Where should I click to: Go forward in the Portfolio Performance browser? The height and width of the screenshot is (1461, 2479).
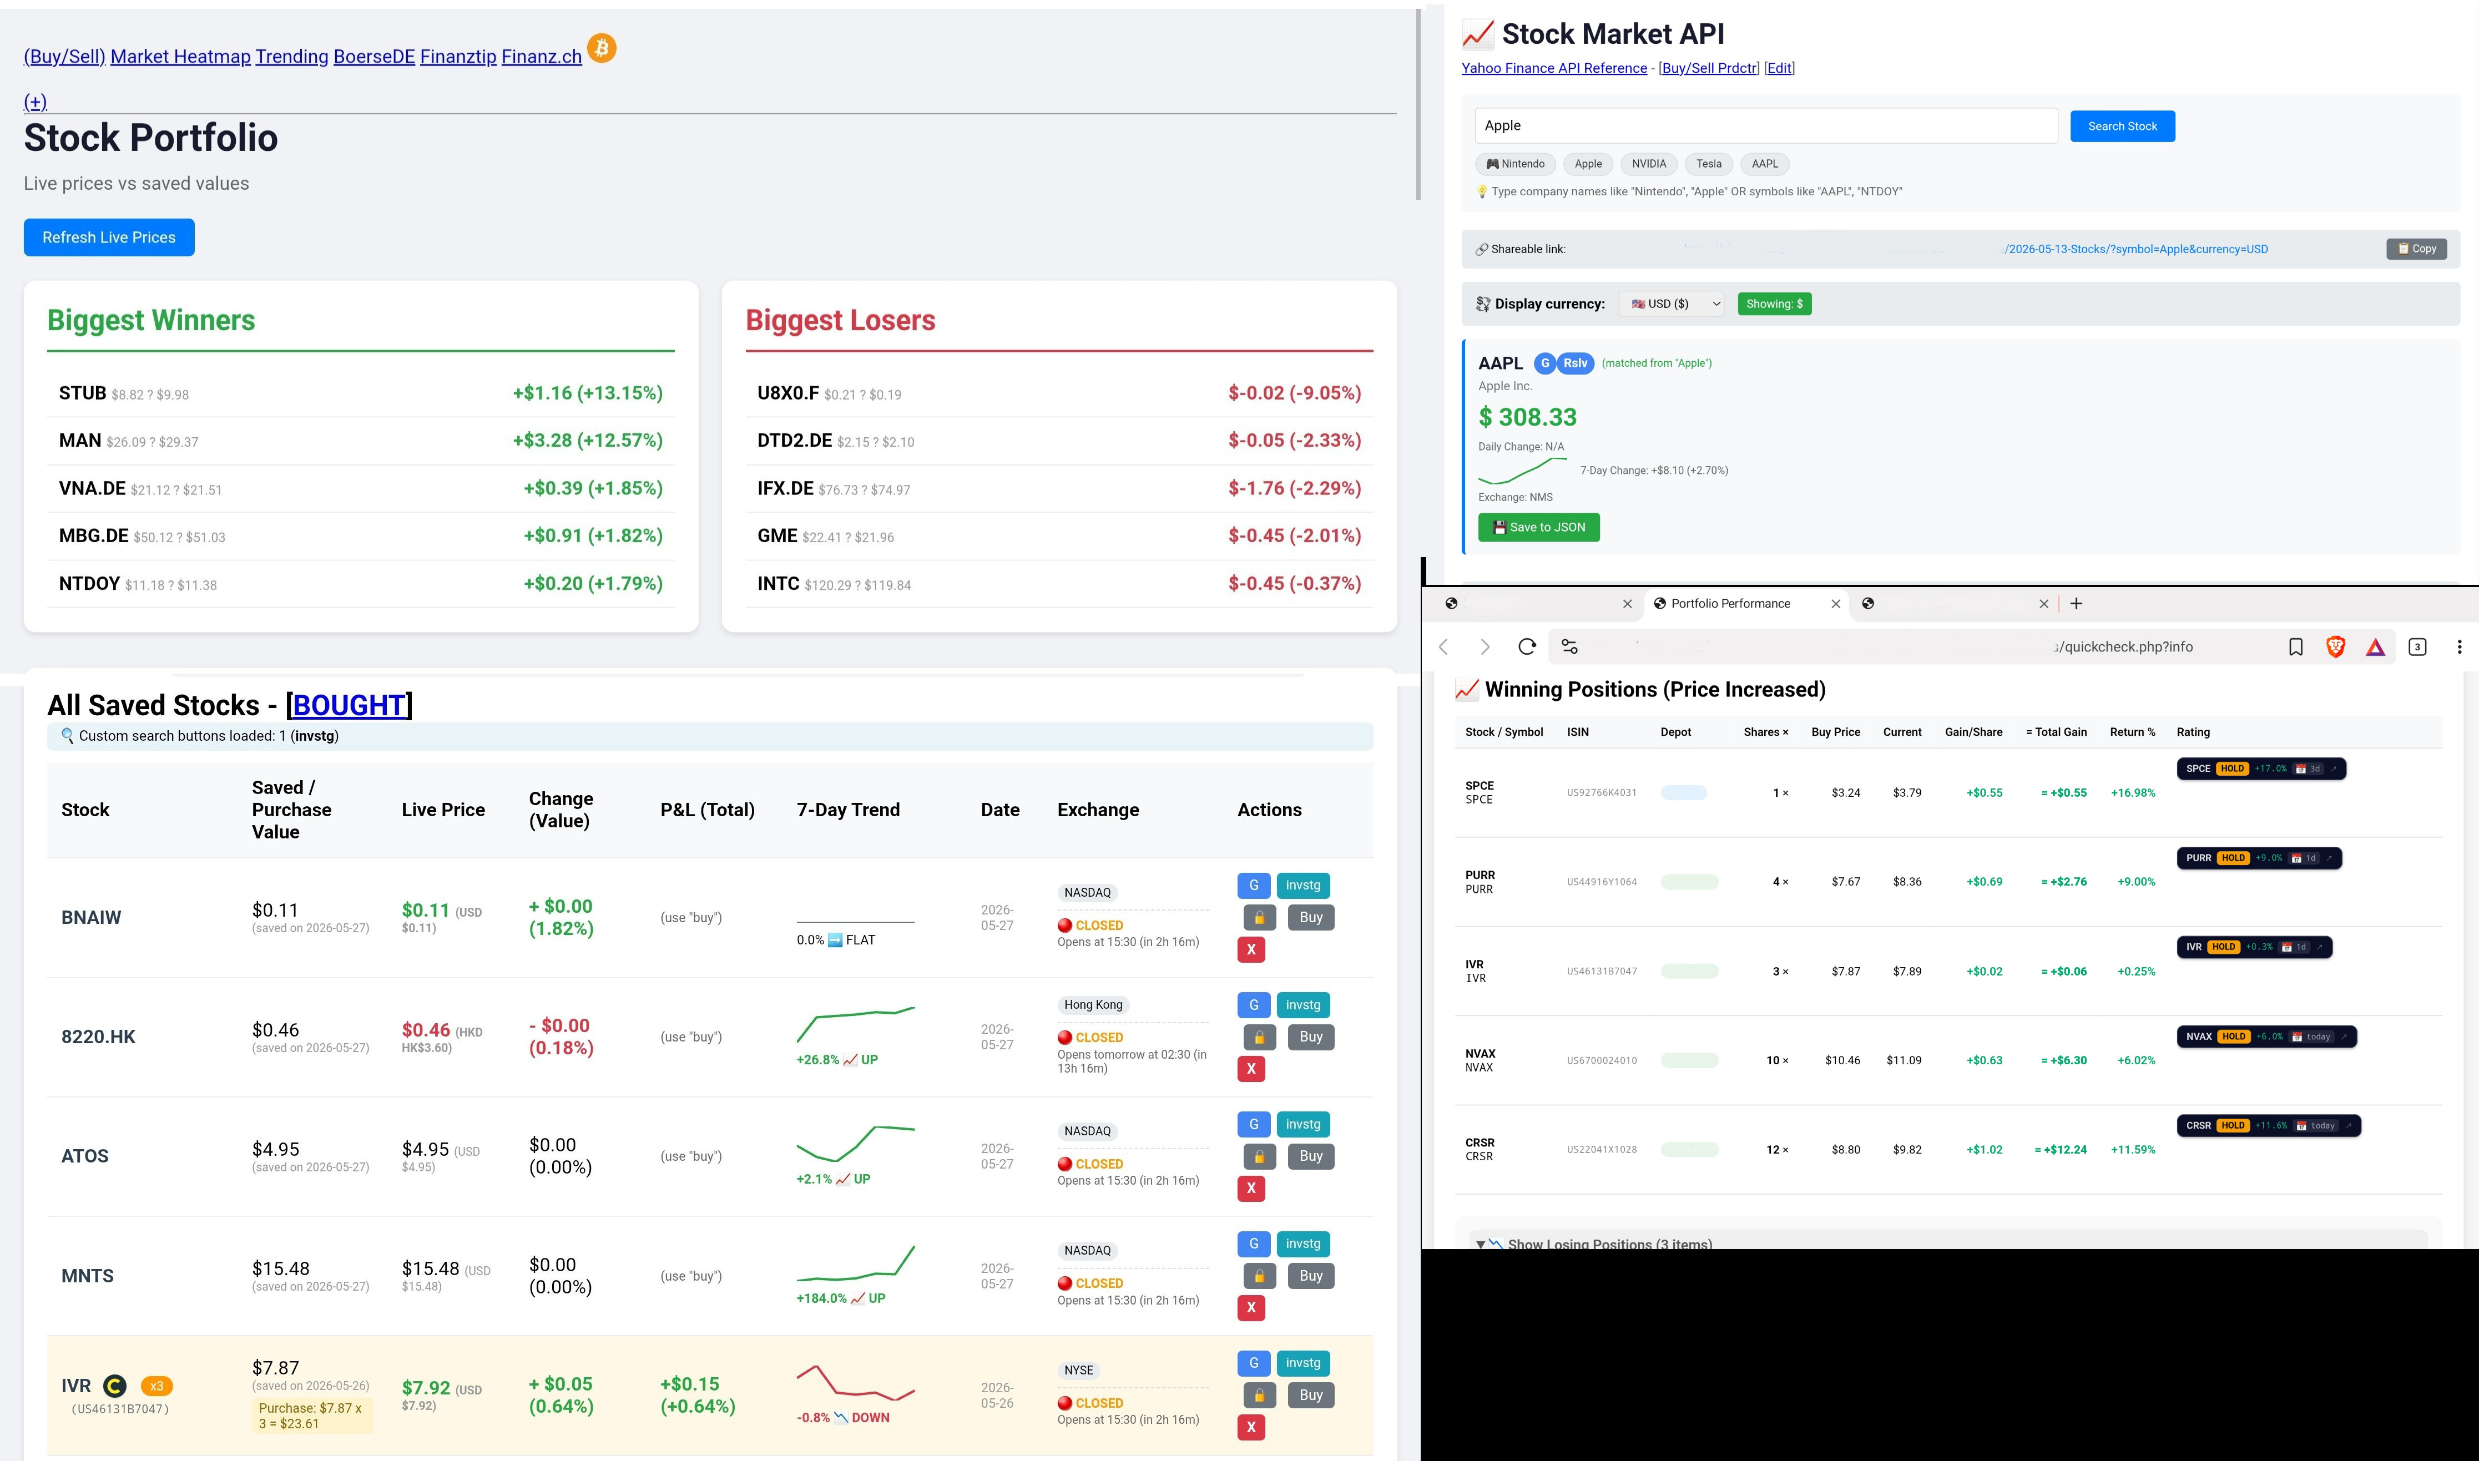coord(1485,647)
